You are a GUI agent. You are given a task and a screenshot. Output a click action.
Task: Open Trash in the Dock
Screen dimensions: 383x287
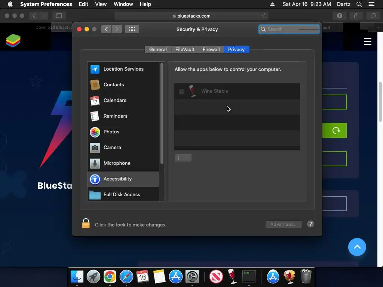coord(306,276)
